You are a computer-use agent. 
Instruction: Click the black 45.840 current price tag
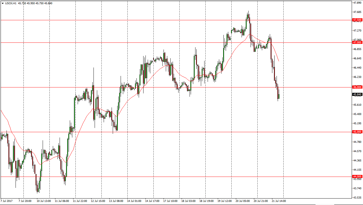pyautogui.click(x=357, y=94)
